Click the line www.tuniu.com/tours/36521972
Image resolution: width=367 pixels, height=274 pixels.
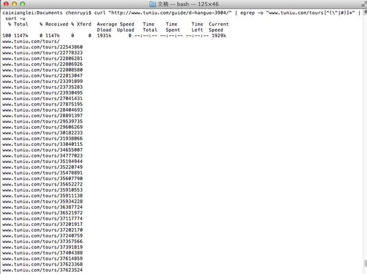click(42, 212)
